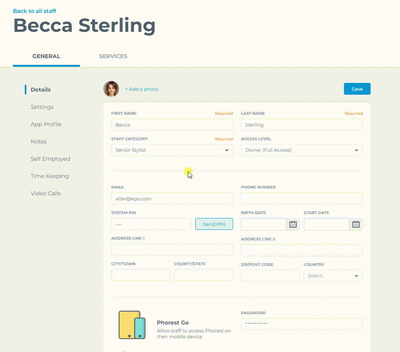Viewport: 400px width, 352px height.
Task: Switch to the Services tab
Action: tap(113, 56)
